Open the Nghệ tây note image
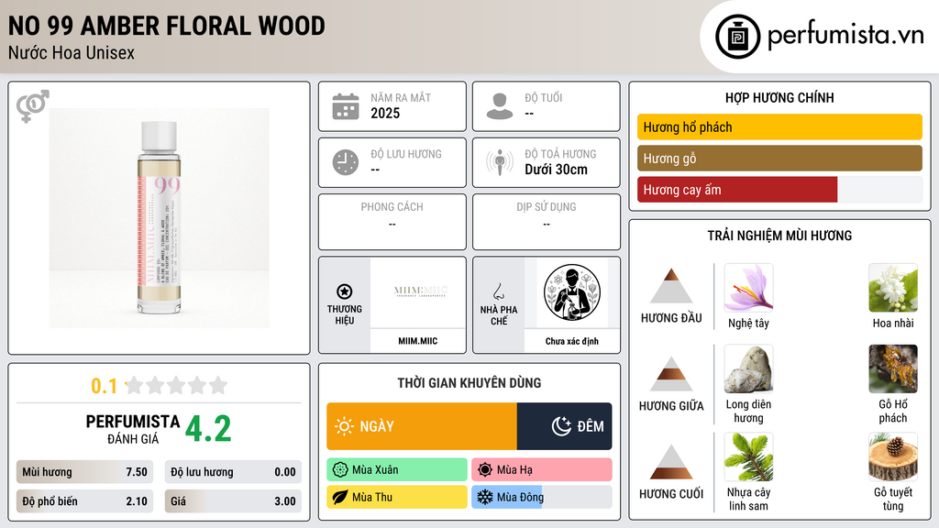This screenshot has height=528, width=939. click(748, 288)
